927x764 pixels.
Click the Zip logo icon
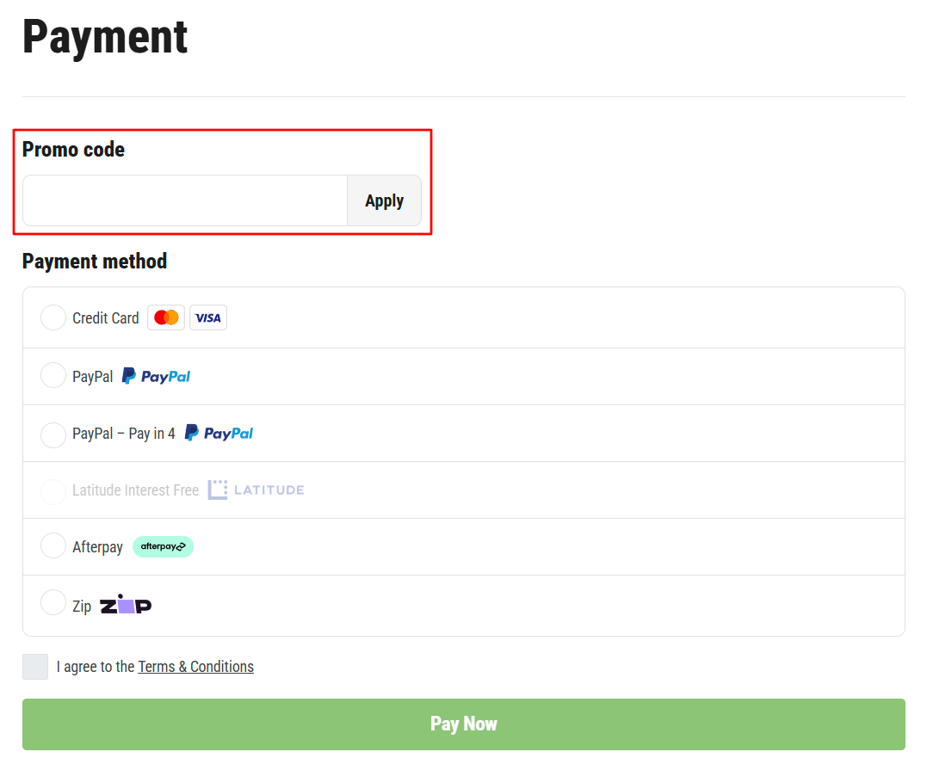[126, 605]
